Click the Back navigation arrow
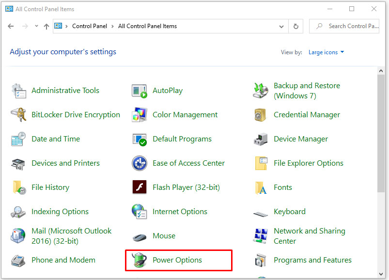389x280 pixels. coord(11,26)
